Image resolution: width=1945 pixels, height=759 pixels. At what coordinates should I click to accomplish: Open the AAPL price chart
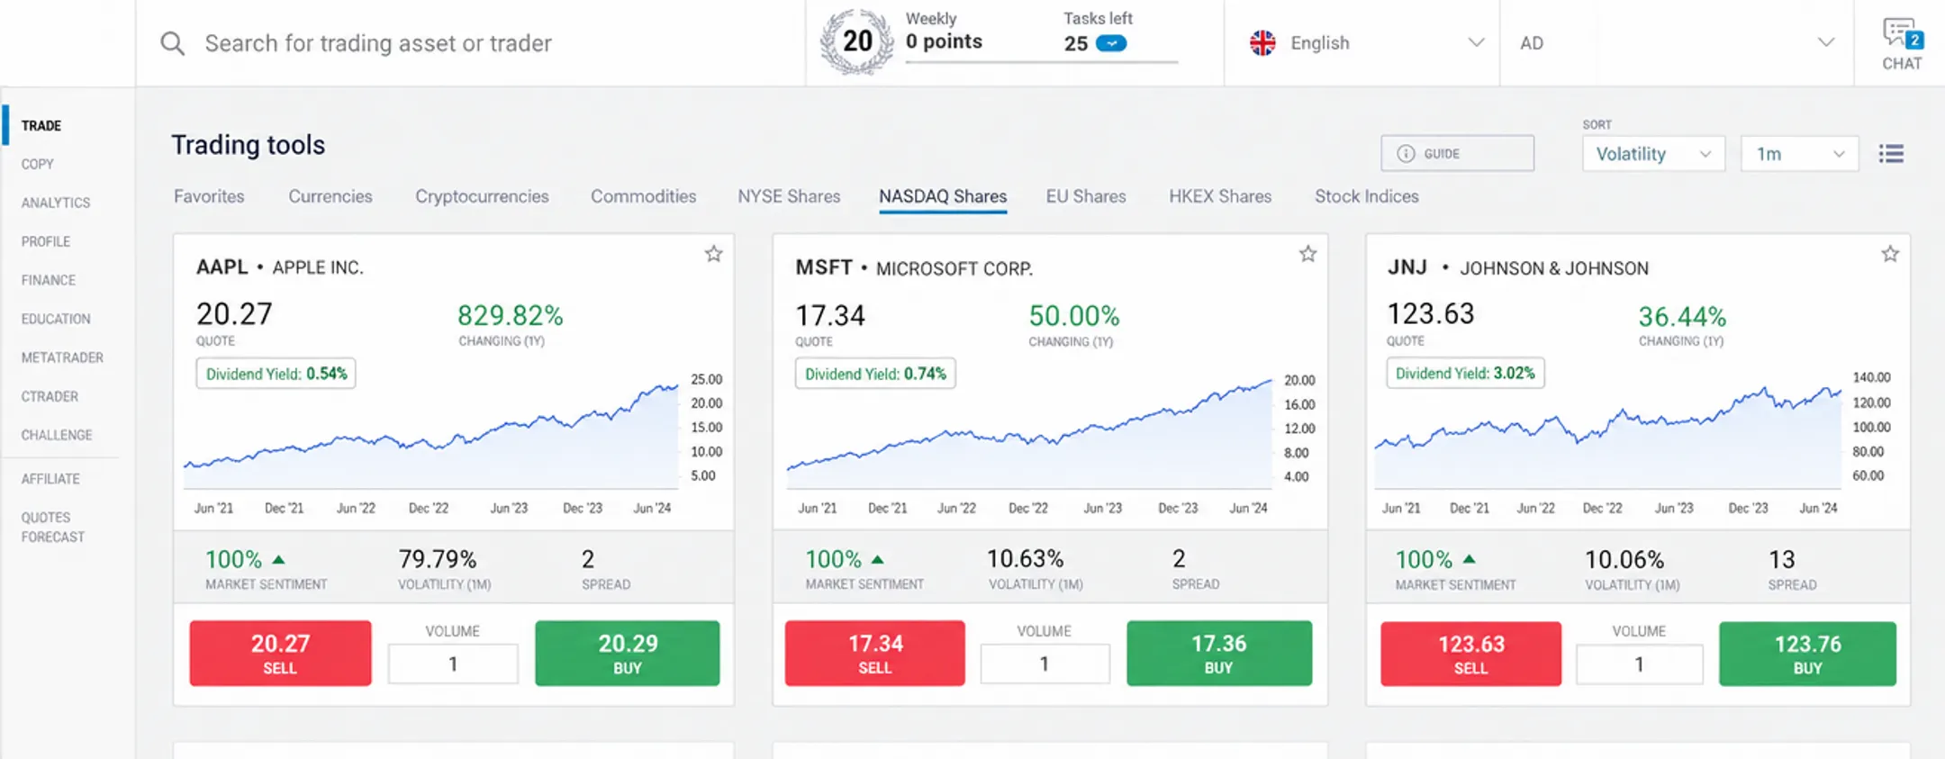[x=431, y=437]
